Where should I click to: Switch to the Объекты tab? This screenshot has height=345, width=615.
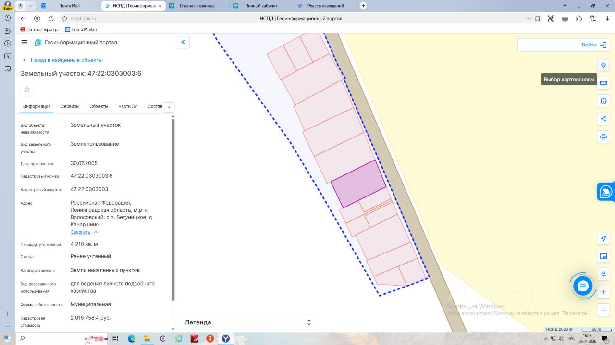pos(99,106)
